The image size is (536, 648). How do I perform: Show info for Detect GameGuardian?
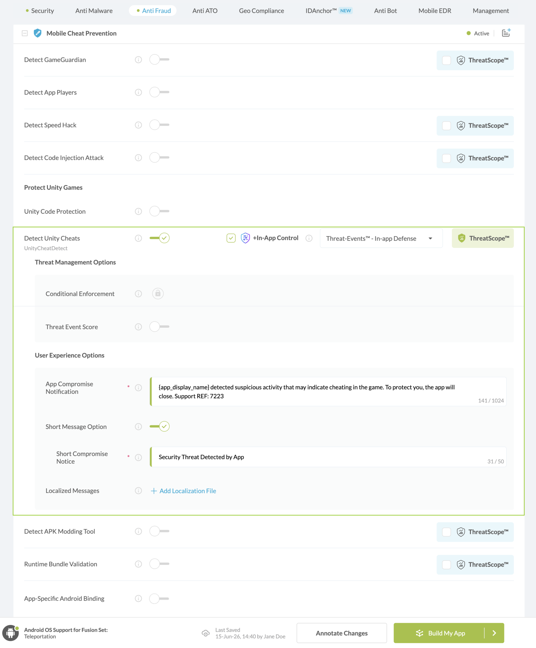pos(138,59)
